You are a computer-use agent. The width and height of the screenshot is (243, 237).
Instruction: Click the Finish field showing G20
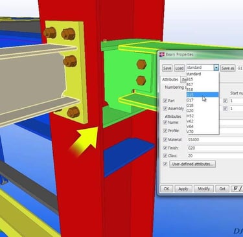[215, 148]
